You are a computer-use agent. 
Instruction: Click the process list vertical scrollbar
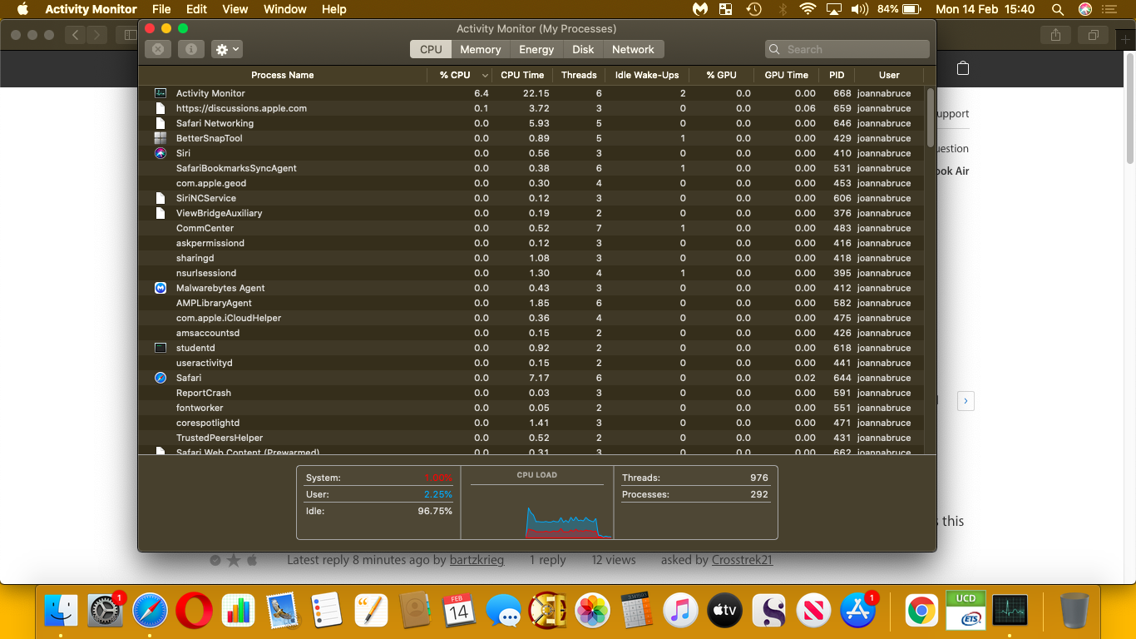pos(930,117)
